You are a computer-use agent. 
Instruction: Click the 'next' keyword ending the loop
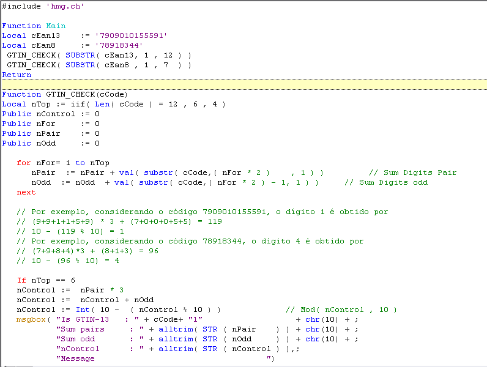click(x=26, y=192)
